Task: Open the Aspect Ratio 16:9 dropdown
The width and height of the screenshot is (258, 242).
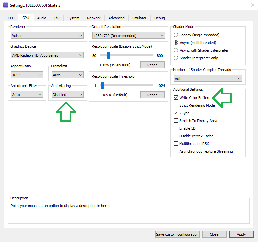Action: [x=27, y=75]
